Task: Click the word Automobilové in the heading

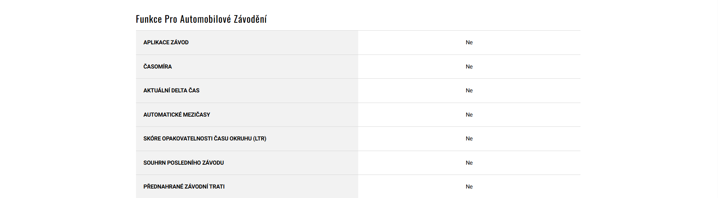Action: (206, 19)
